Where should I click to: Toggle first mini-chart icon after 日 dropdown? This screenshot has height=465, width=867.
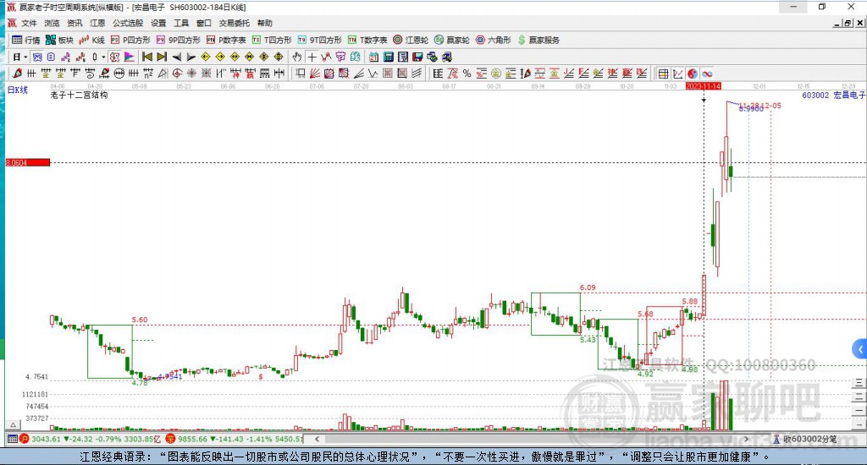click(37, 57)
